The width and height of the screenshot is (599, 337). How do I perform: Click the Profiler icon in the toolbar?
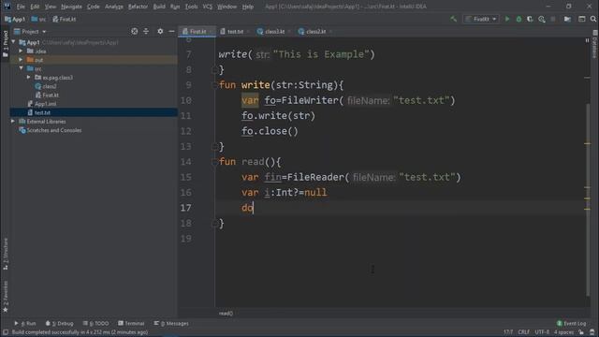542,19
